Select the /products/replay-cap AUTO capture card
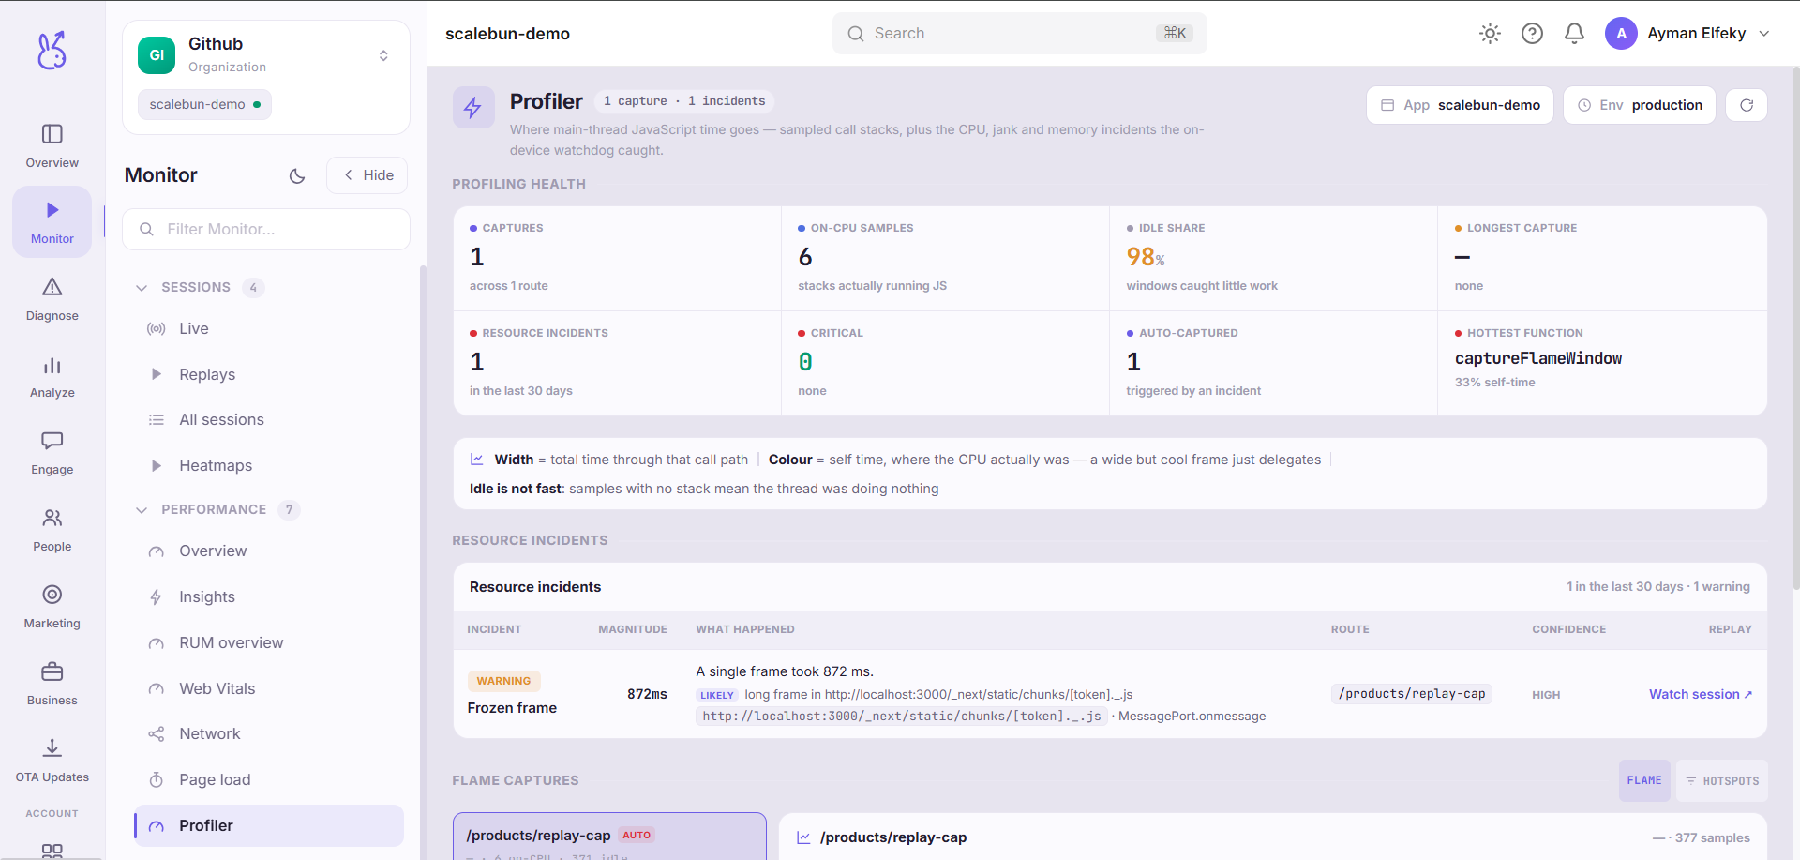This screenshot has width=1800, height=860. pos(609,837)
